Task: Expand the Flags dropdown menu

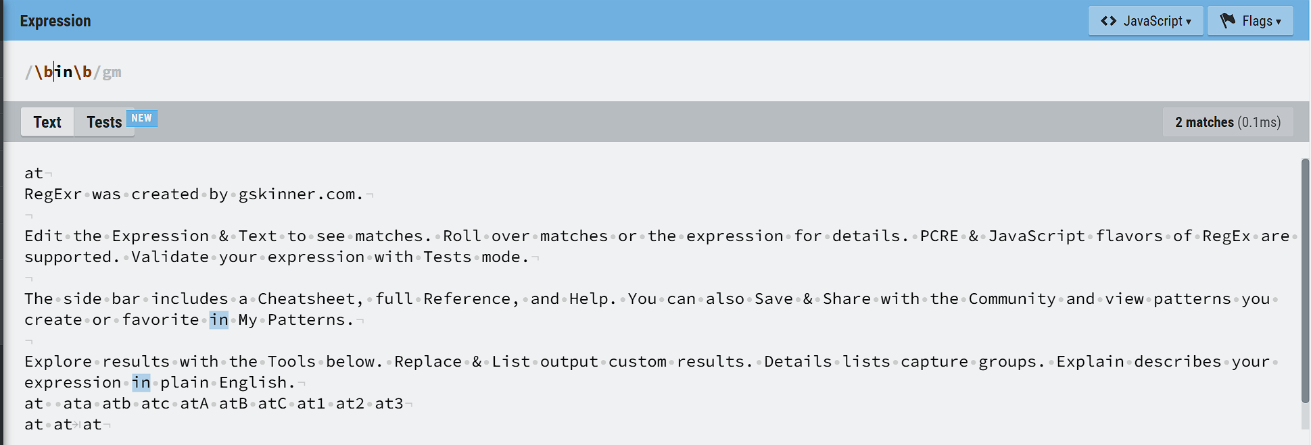Action: 1250,21
